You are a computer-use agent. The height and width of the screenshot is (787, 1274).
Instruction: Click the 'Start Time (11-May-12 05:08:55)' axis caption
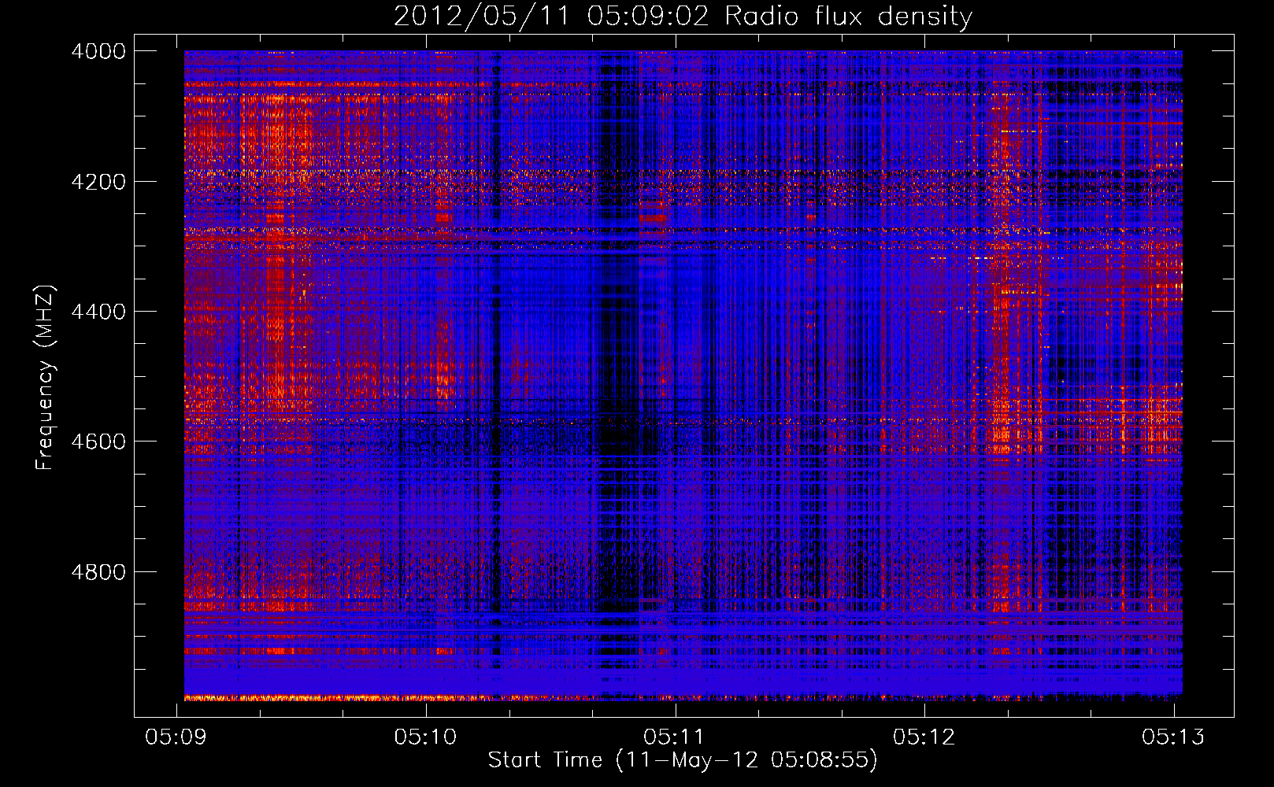(x=683, y=760)
